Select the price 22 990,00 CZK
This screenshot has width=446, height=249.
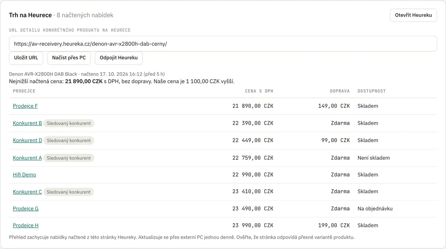pyautogui.click(x=253, y=175)
